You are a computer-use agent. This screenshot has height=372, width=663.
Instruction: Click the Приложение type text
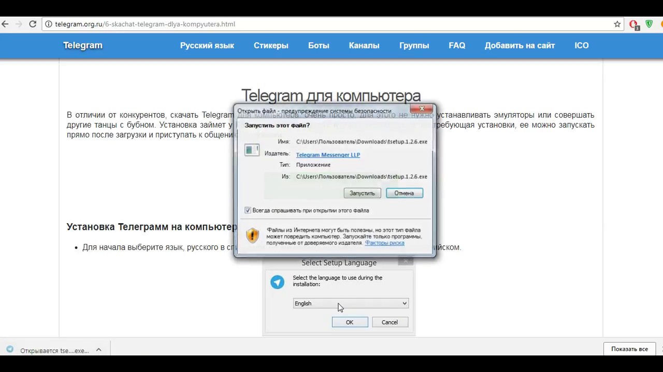pos(313,165)
